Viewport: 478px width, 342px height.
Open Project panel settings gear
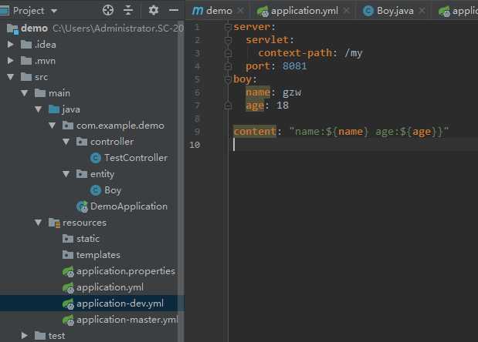tap(154, 10)
